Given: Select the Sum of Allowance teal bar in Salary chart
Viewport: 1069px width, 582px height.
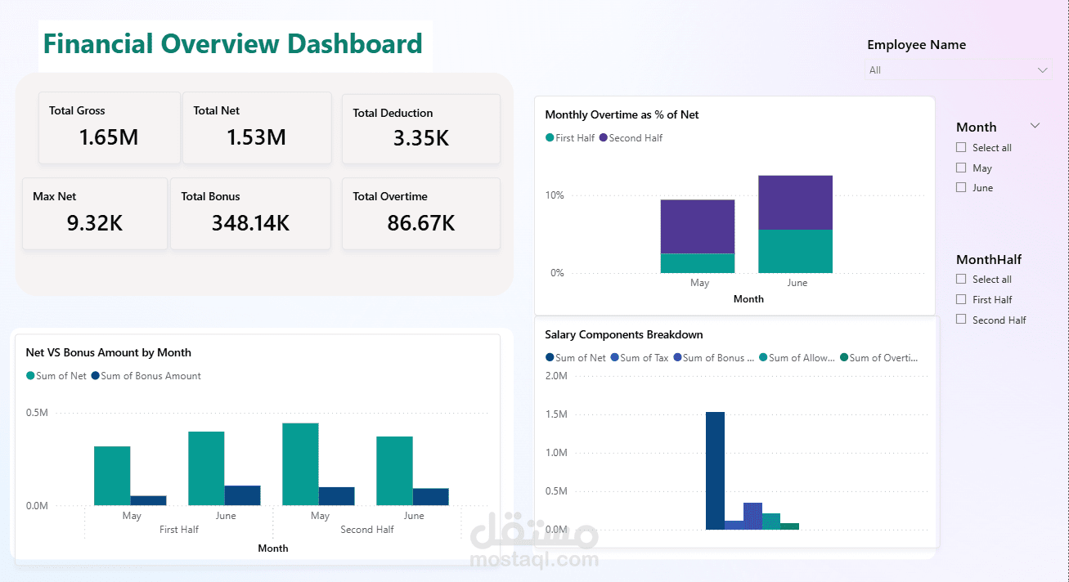Looking at the screenshot, I should [771, 522].
